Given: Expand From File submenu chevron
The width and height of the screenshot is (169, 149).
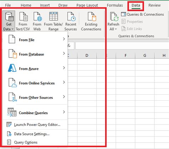Looking at the screenshot, I should click(x=64, y=39).
